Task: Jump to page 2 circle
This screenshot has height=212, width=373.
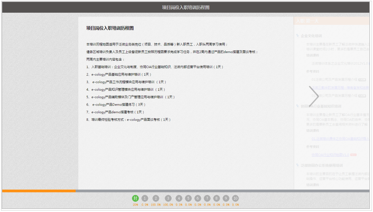Action: click(x=156, y=198)
